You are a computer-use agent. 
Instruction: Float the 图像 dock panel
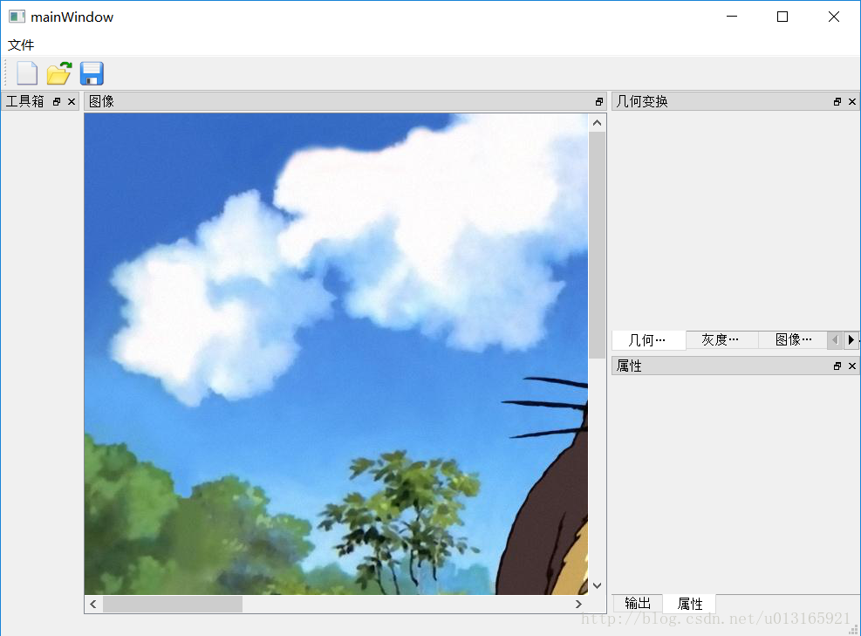(x=599, y=101)
